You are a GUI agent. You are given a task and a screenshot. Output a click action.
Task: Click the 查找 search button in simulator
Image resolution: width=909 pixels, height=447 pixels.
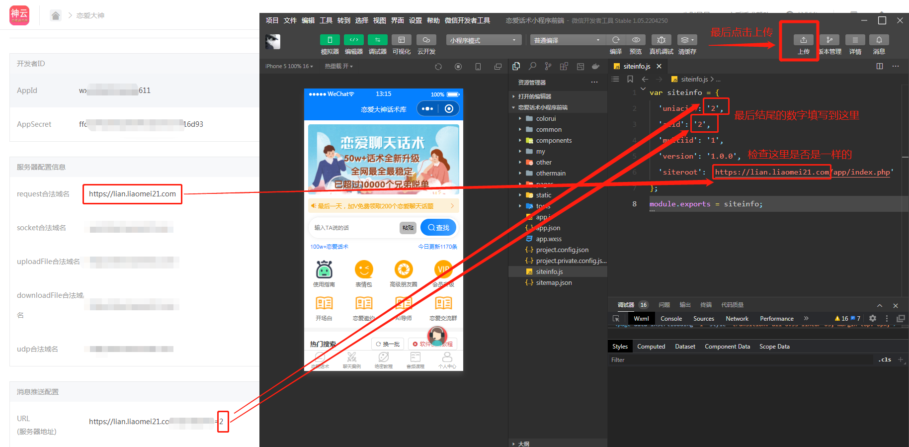click(x=438, y=227)
